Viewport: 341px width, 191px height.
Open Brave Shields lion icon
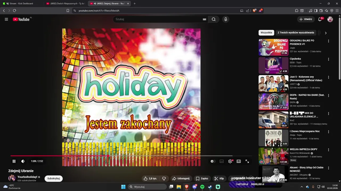[254, 11]
